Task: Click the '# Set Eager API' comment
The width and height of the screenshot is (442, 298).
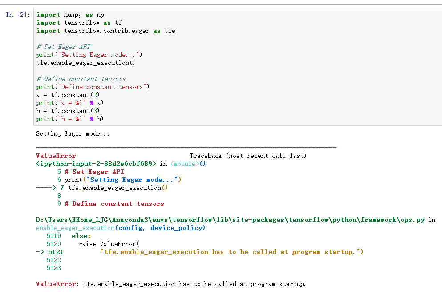Action: tap(63, 47)
